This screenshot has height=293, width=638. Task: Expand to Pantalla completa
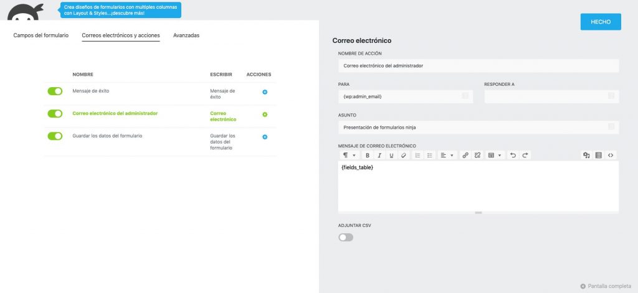(x=606, y=286)
